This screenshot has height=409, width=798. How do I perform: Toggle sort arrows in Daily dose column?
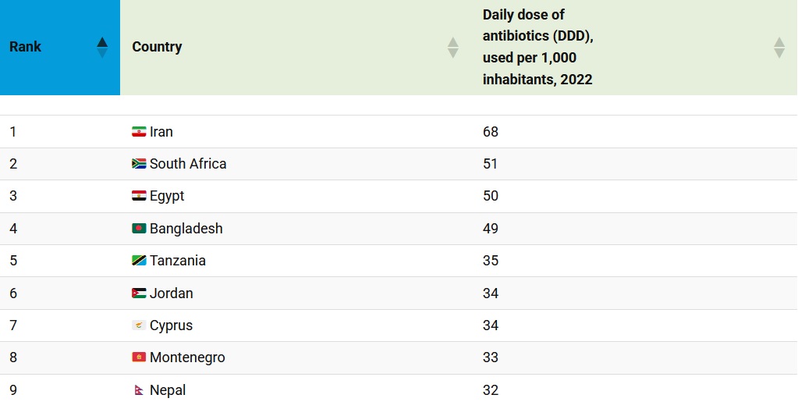778,48
